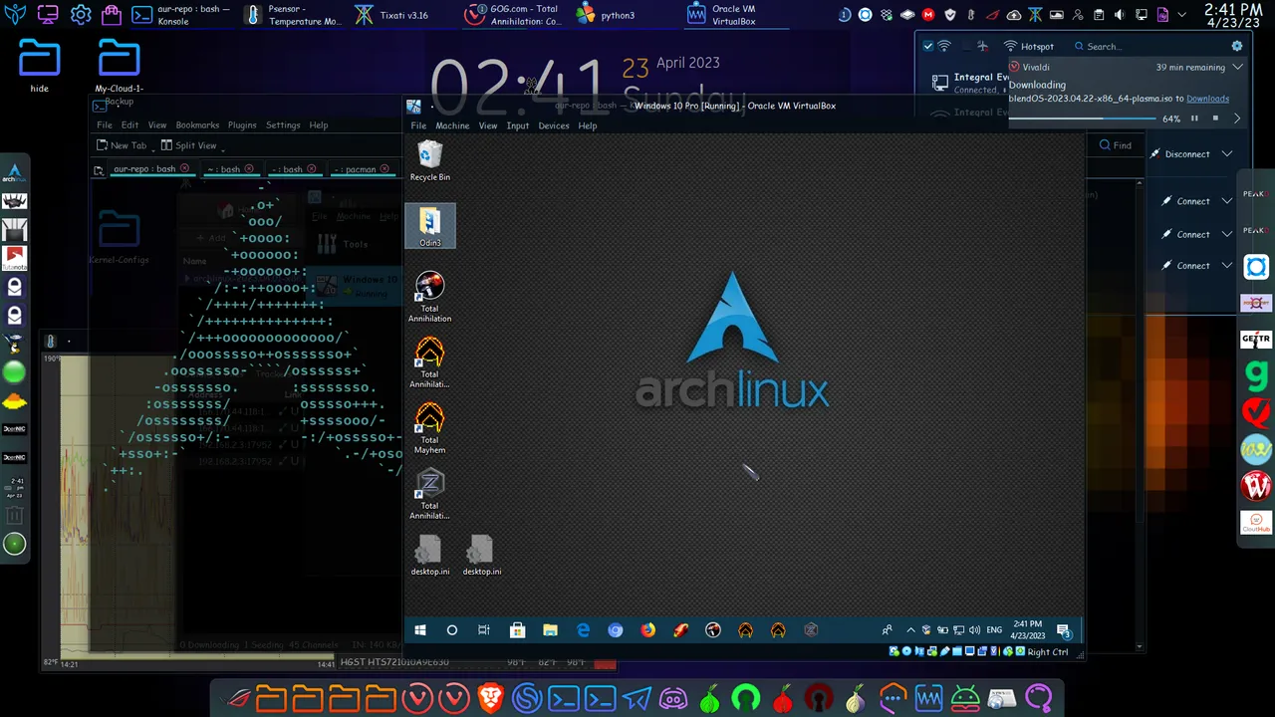This screenshot has height=717, width=1275.
Task: Open the Downloads link in notification
Action: (1207, 99)
